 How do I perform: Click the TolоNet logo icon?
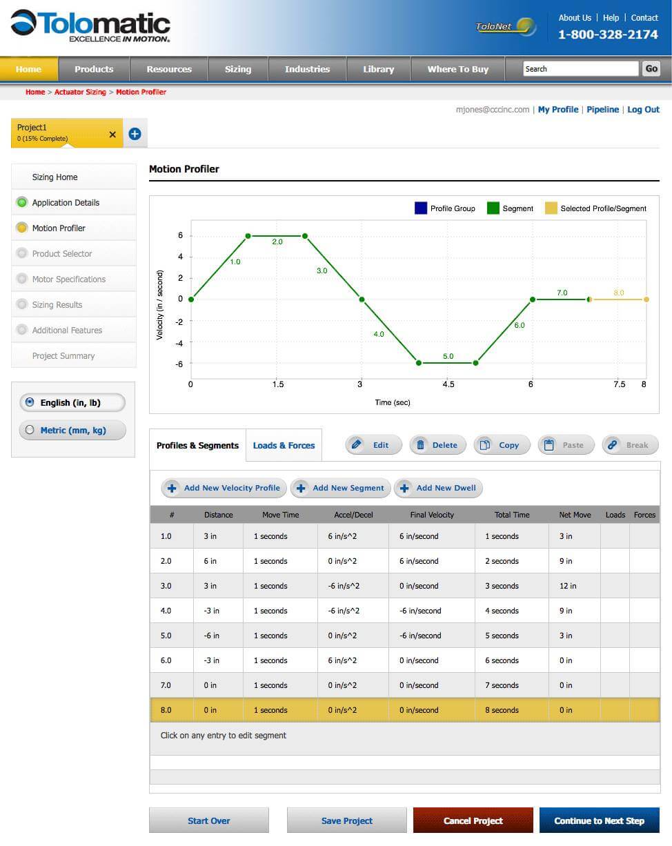pos(506,27)
